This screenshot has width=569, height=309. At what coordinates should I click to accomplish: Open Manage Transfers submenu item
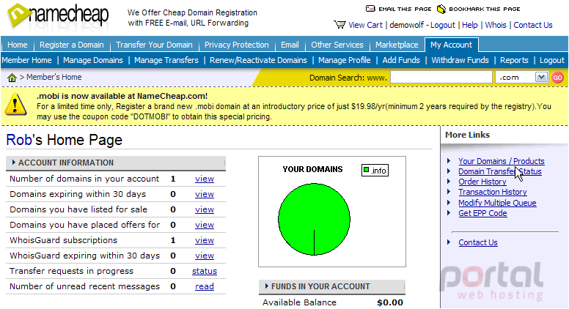(166, 60)
